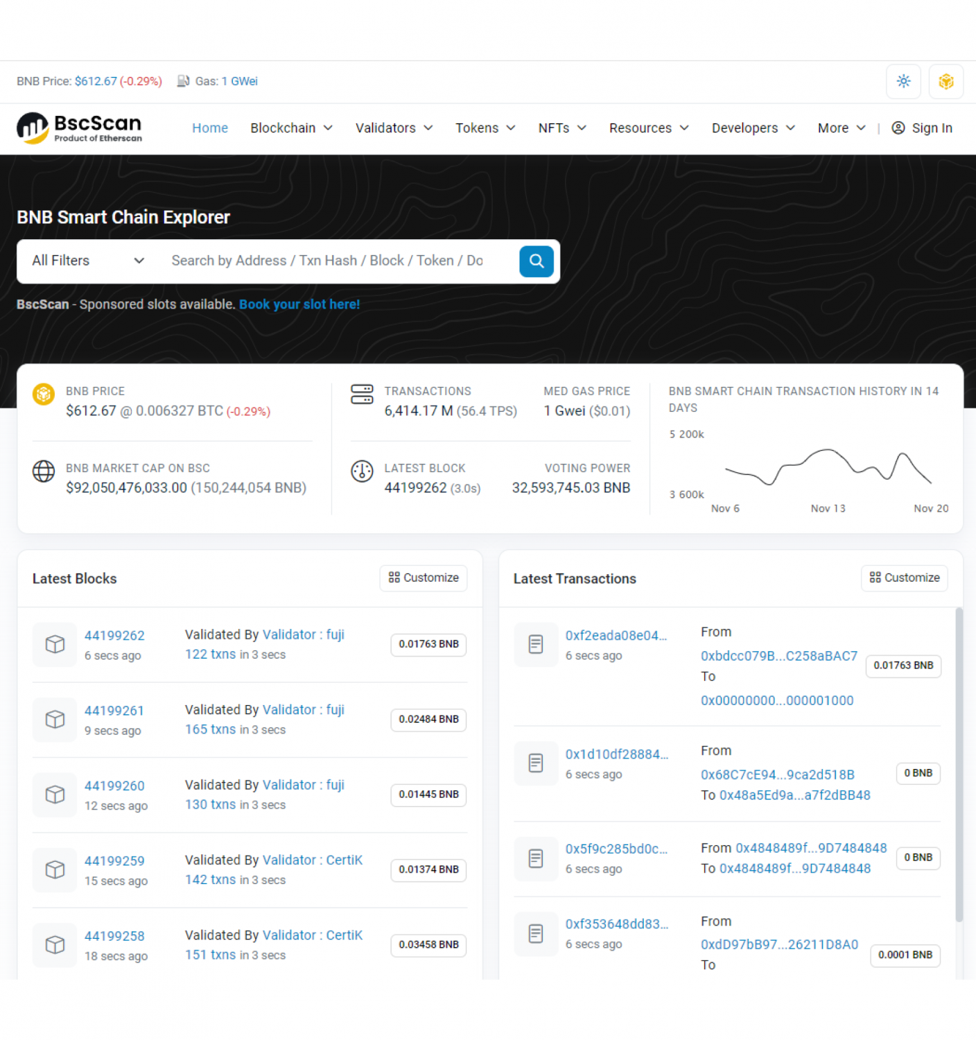Expand the Blockchain menu

[x=291, y=128]
